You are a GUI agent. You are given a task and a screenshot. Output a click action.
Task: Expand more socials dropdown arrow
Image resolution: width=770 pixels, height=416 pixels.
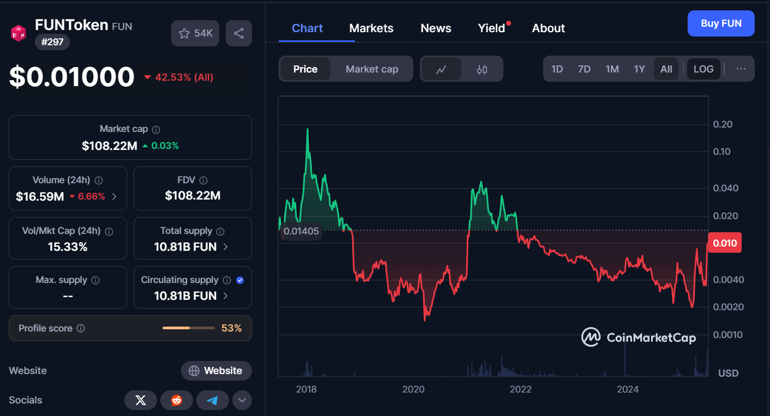242,400
